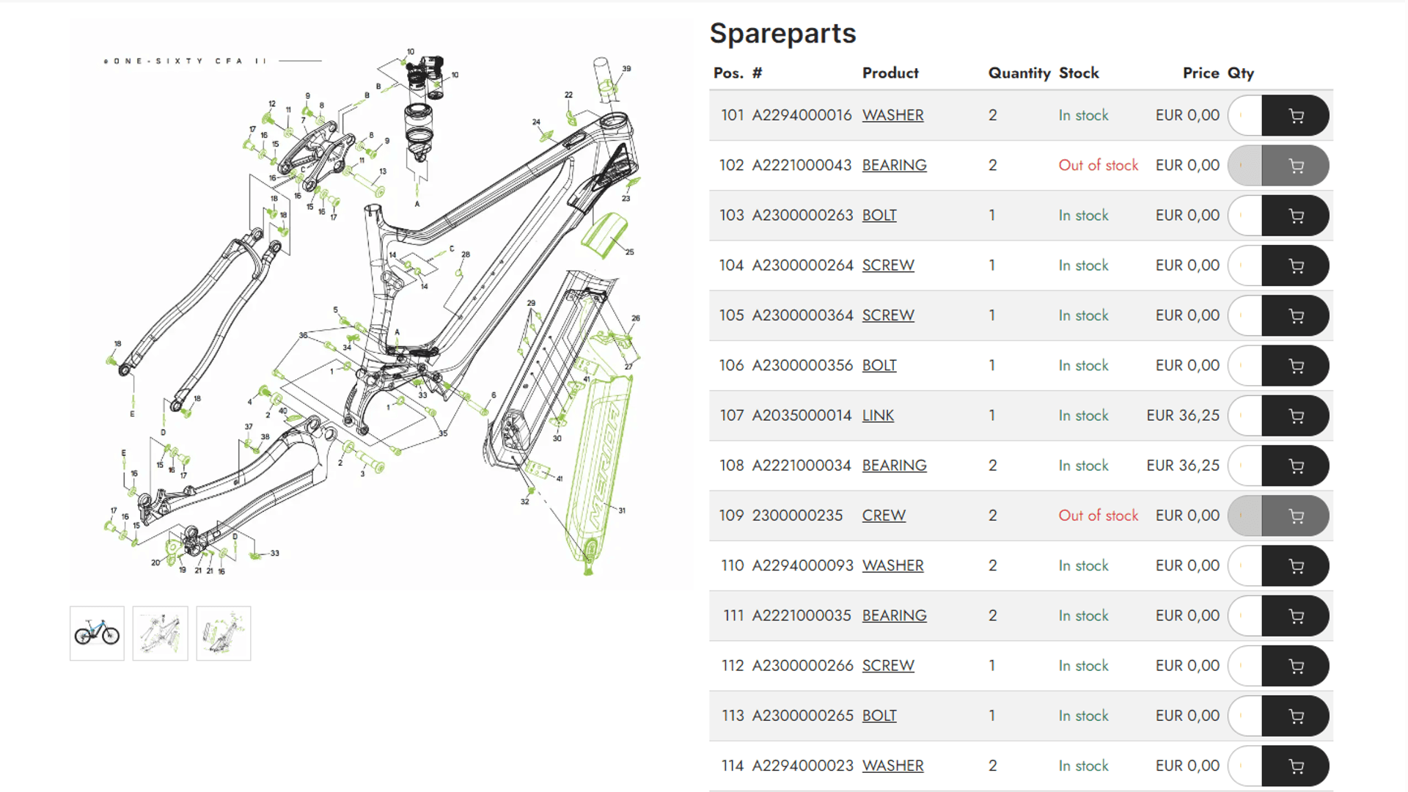Select the BEARING hyperlink pos 102
The image size is (1408, 792).
click(x=892, y=165)
